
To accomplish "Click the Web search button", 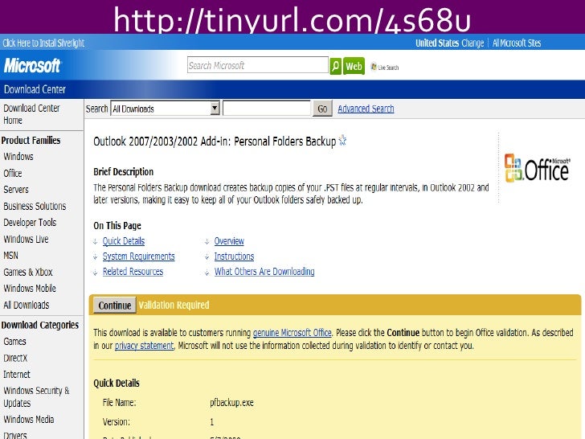I will point(354,66).
